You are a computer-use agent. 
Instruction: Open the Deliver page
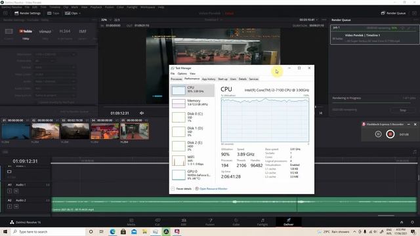point(289,222)
